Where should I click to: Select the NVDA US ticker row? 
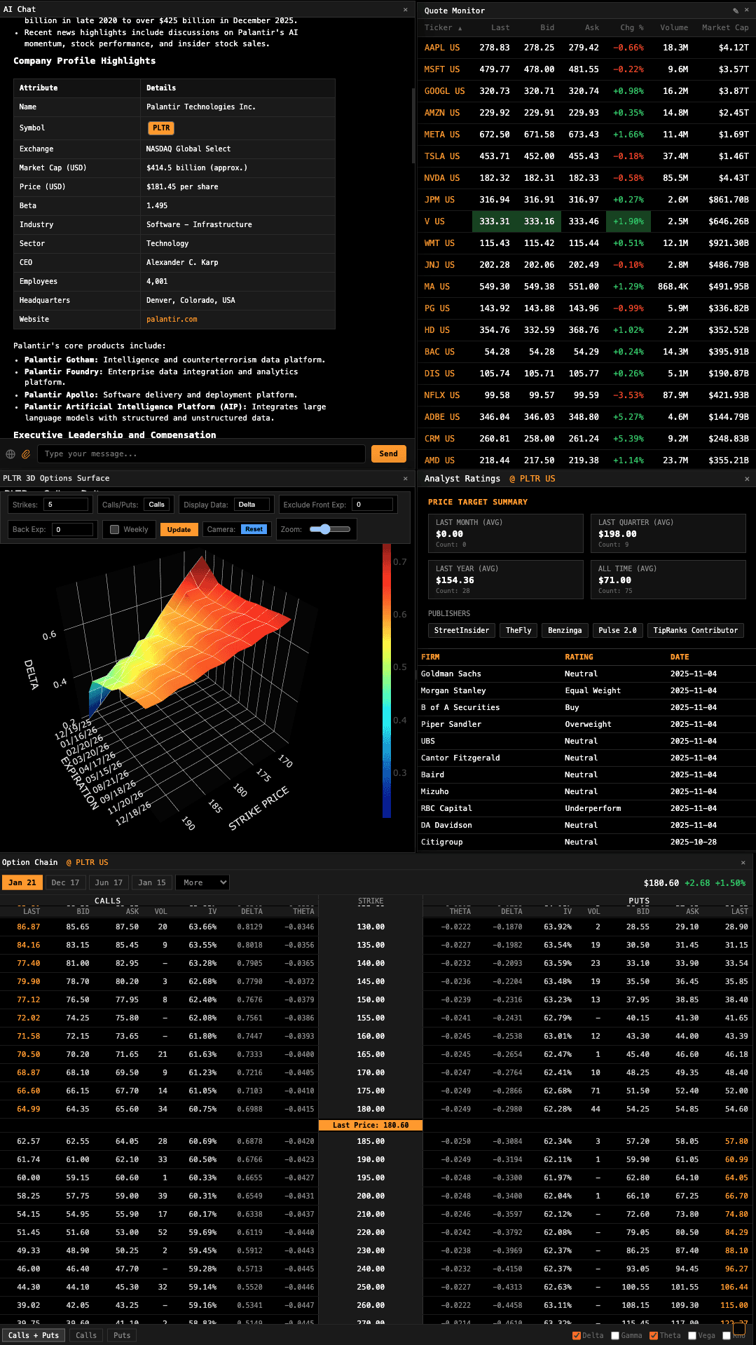pos(586,178)
